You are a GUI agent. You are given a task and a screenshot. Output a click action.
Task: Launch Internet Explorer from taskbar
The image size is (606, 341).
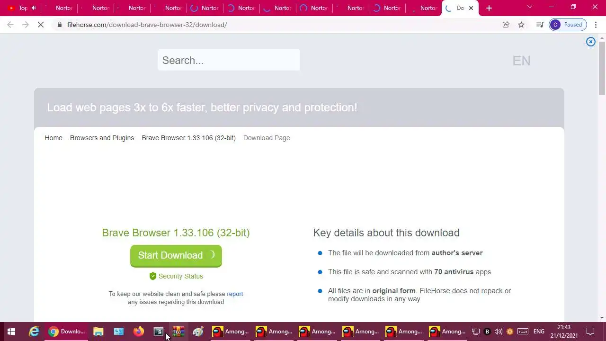tap(34, 332)
